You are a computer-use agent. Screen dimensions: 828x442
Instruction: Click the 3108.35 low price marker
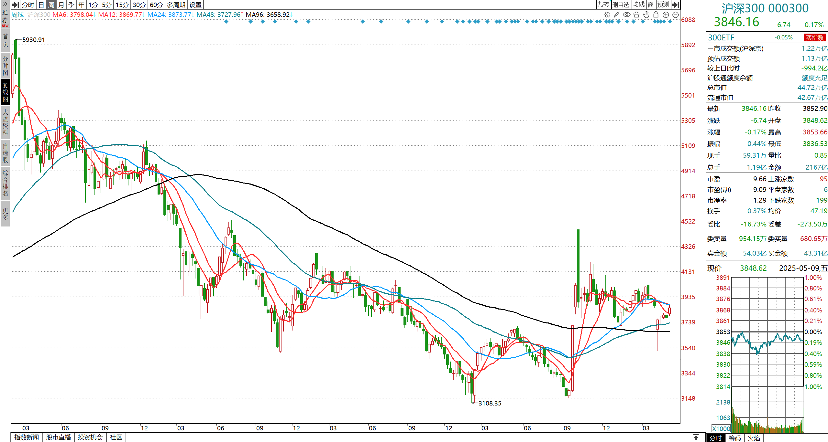coord(490,403)
